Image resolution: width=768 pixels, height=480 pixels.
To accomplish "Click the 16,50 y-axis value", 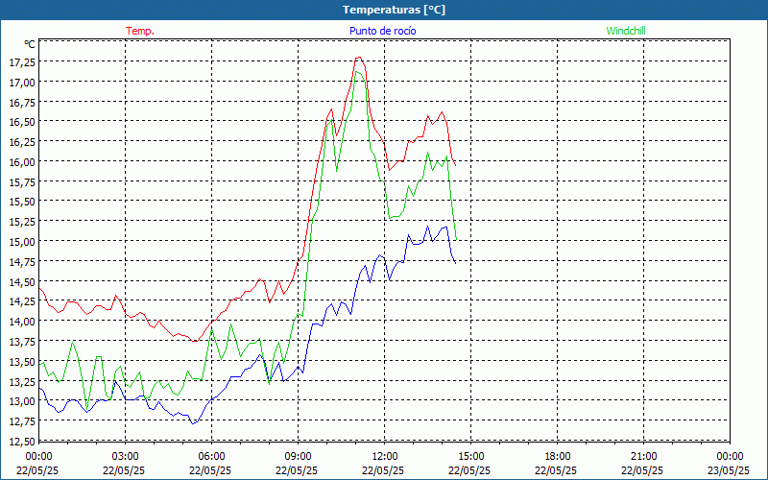I will [22, 122].
